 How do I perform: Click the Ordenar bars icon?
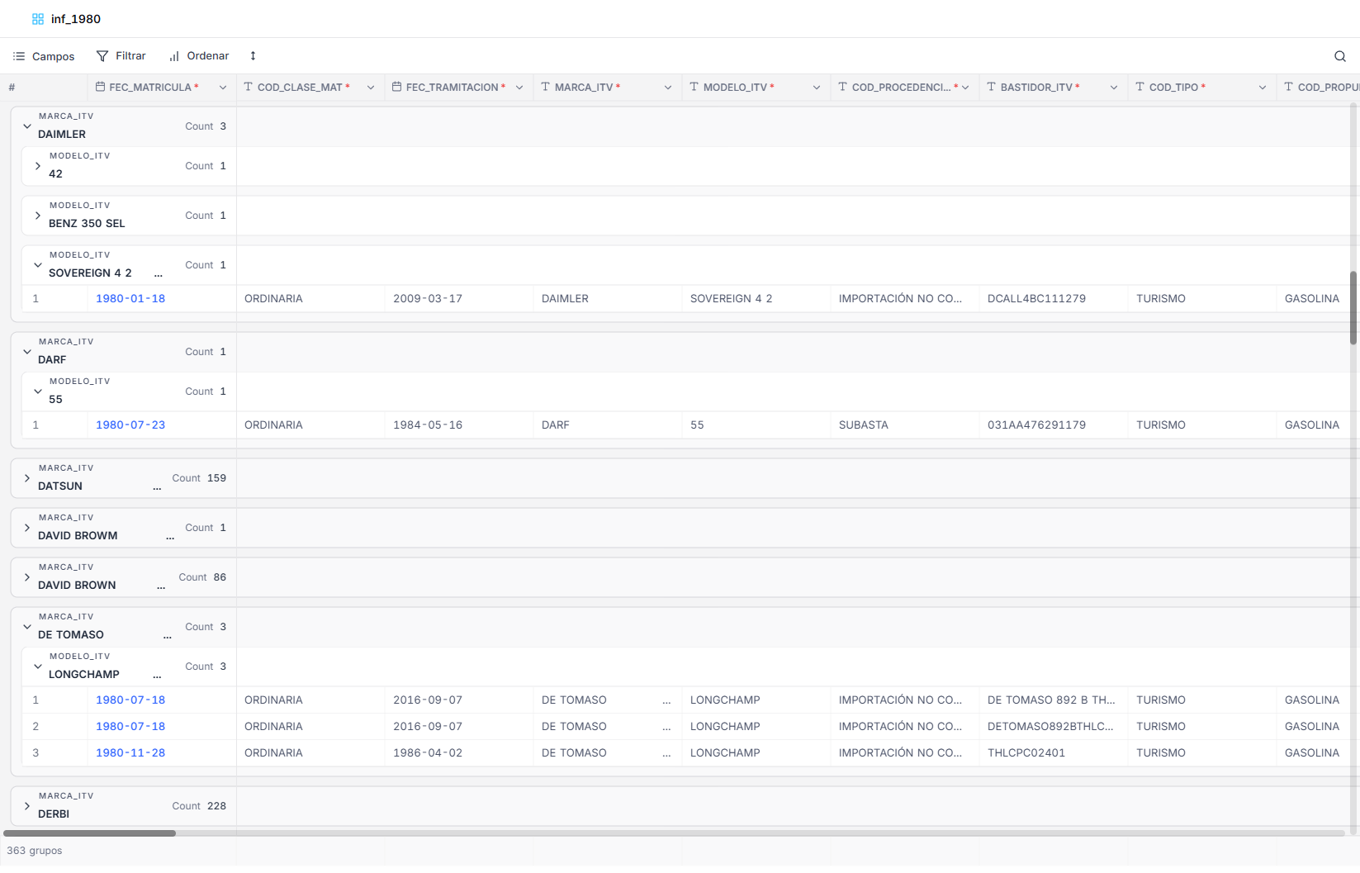(x=174, y=56)
